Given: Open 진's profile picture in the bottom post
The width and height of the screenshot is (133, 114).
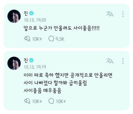Looking at the screenshot, I should pyautogui.click(x=14, y=63).
